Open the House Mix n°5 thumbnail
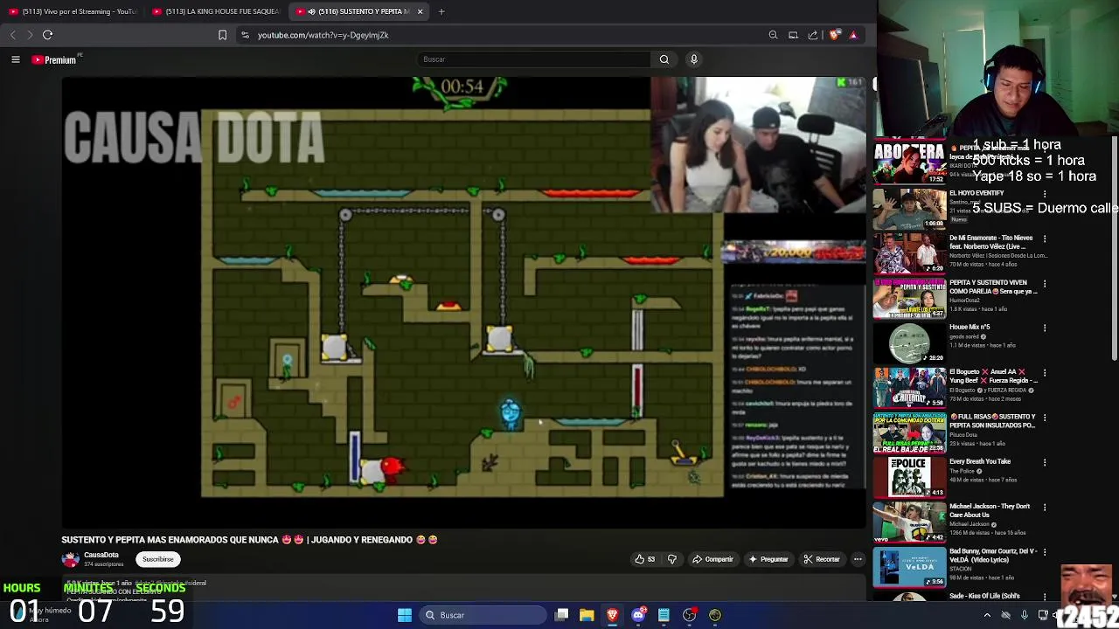Image resolution: width=1119 pixels, height=629 pixels. point(909,342)
